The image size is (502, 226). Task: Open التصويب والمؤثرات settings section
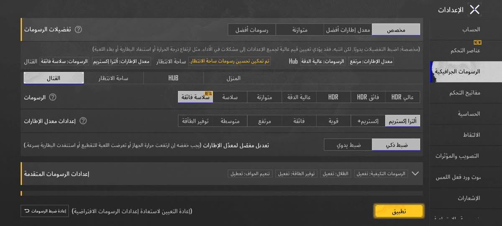tap(466, 156)
